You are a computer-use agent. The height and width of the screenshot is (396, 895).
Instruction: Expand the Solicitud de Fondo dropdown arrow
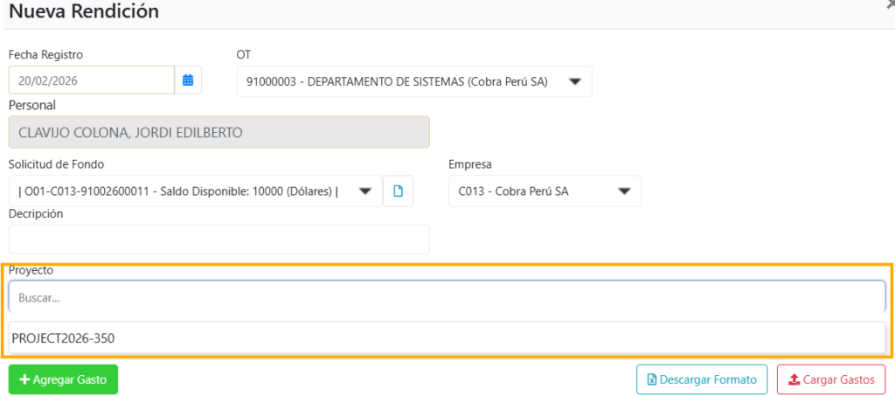tap(365, 191)
